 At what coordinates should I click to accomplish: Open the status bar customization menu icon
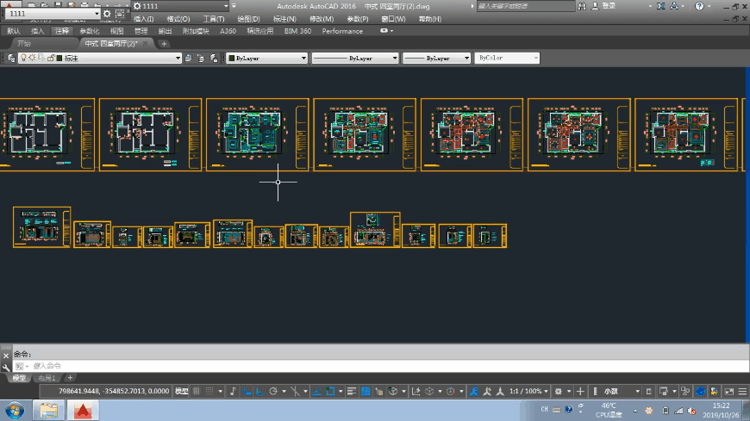click(x=742, y=392)
